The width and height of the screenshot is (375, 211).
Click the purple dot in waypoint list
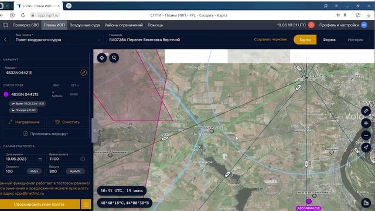6,94
